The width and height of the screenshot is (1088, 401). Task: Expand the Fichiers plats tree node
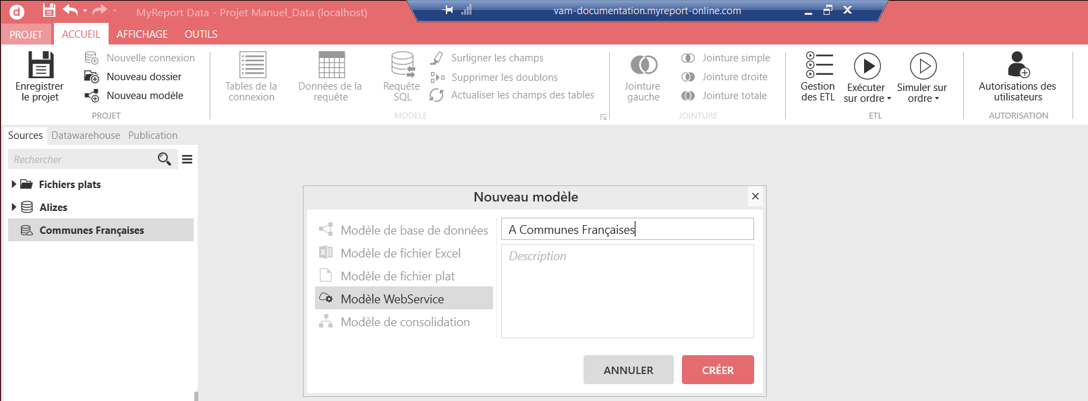click(13, 185)
